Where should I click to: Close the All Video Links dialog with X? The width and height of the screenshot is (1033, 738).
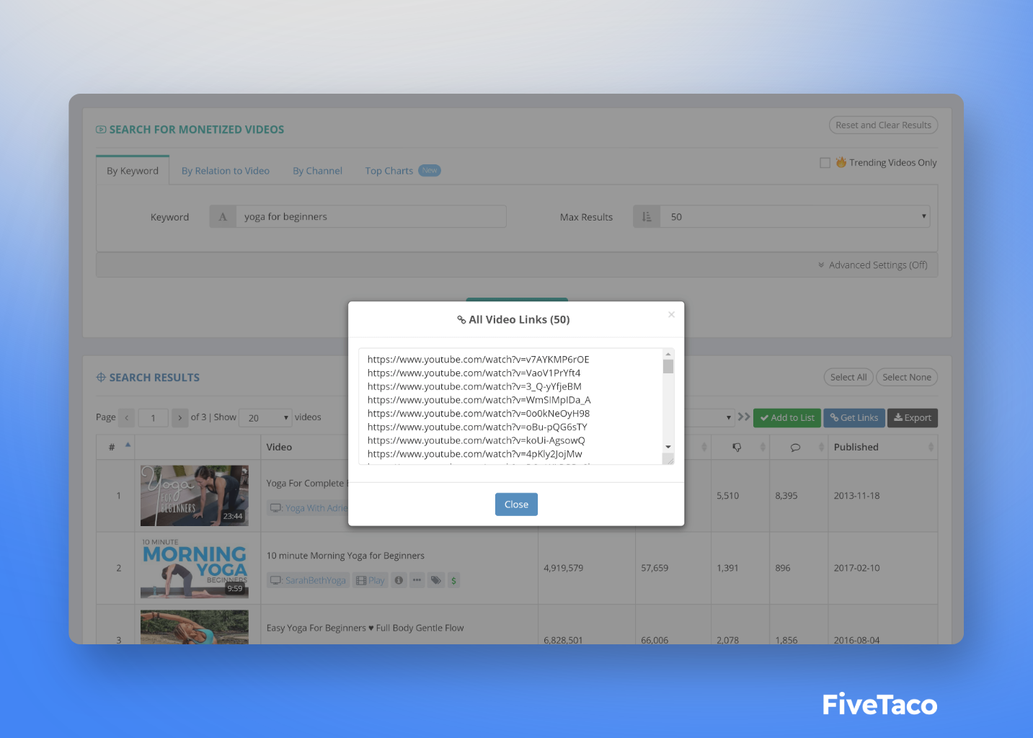coord(671,314)
